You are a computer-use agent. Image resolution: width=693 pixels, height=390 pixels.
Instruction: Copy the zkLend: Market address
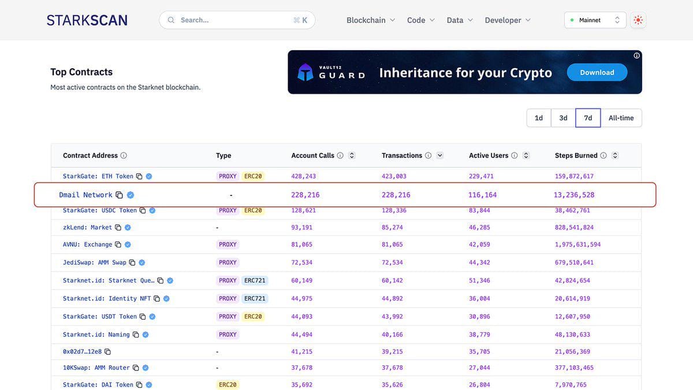click(118, 228)
